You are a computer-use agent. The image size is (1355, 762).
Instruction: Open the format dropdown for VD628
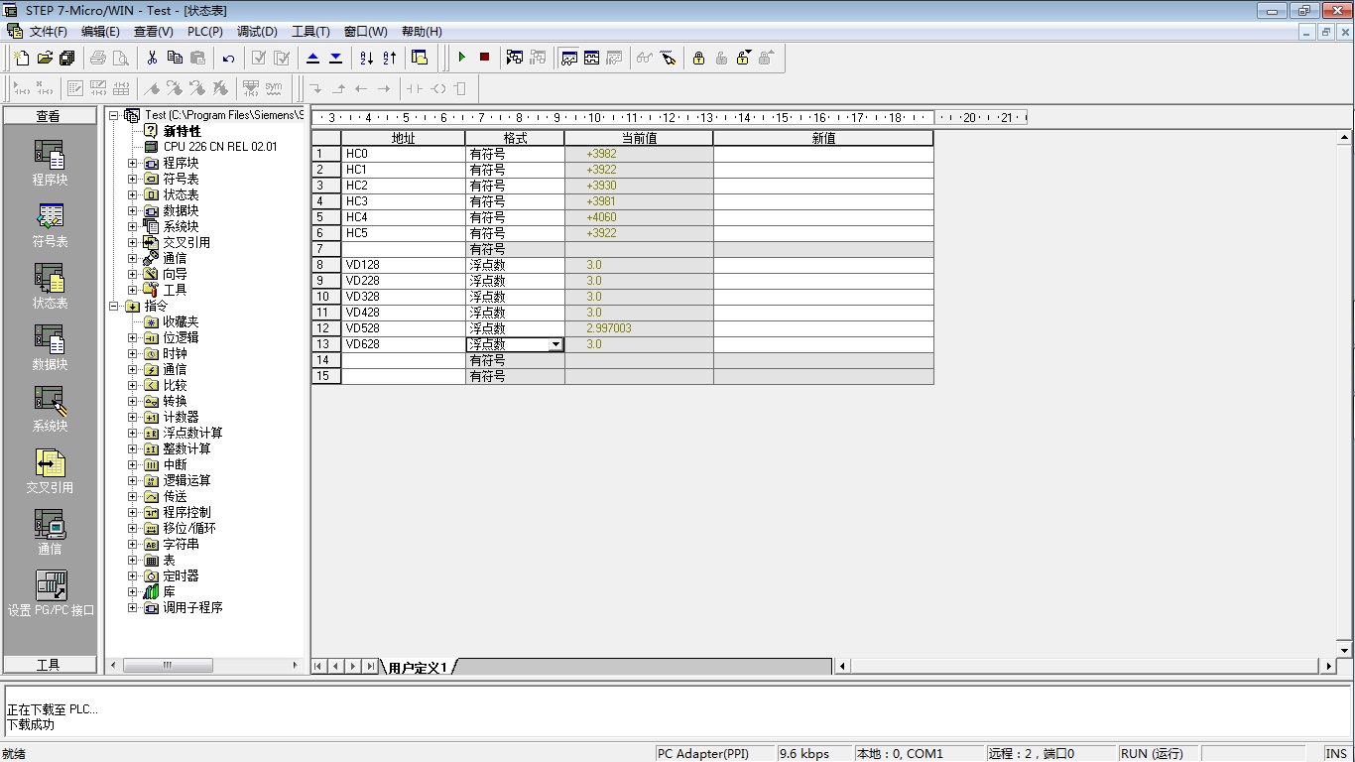click(555, 344)
